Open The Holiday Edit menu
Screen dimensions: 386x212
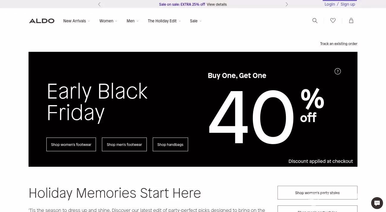click(x=164, y=21)
